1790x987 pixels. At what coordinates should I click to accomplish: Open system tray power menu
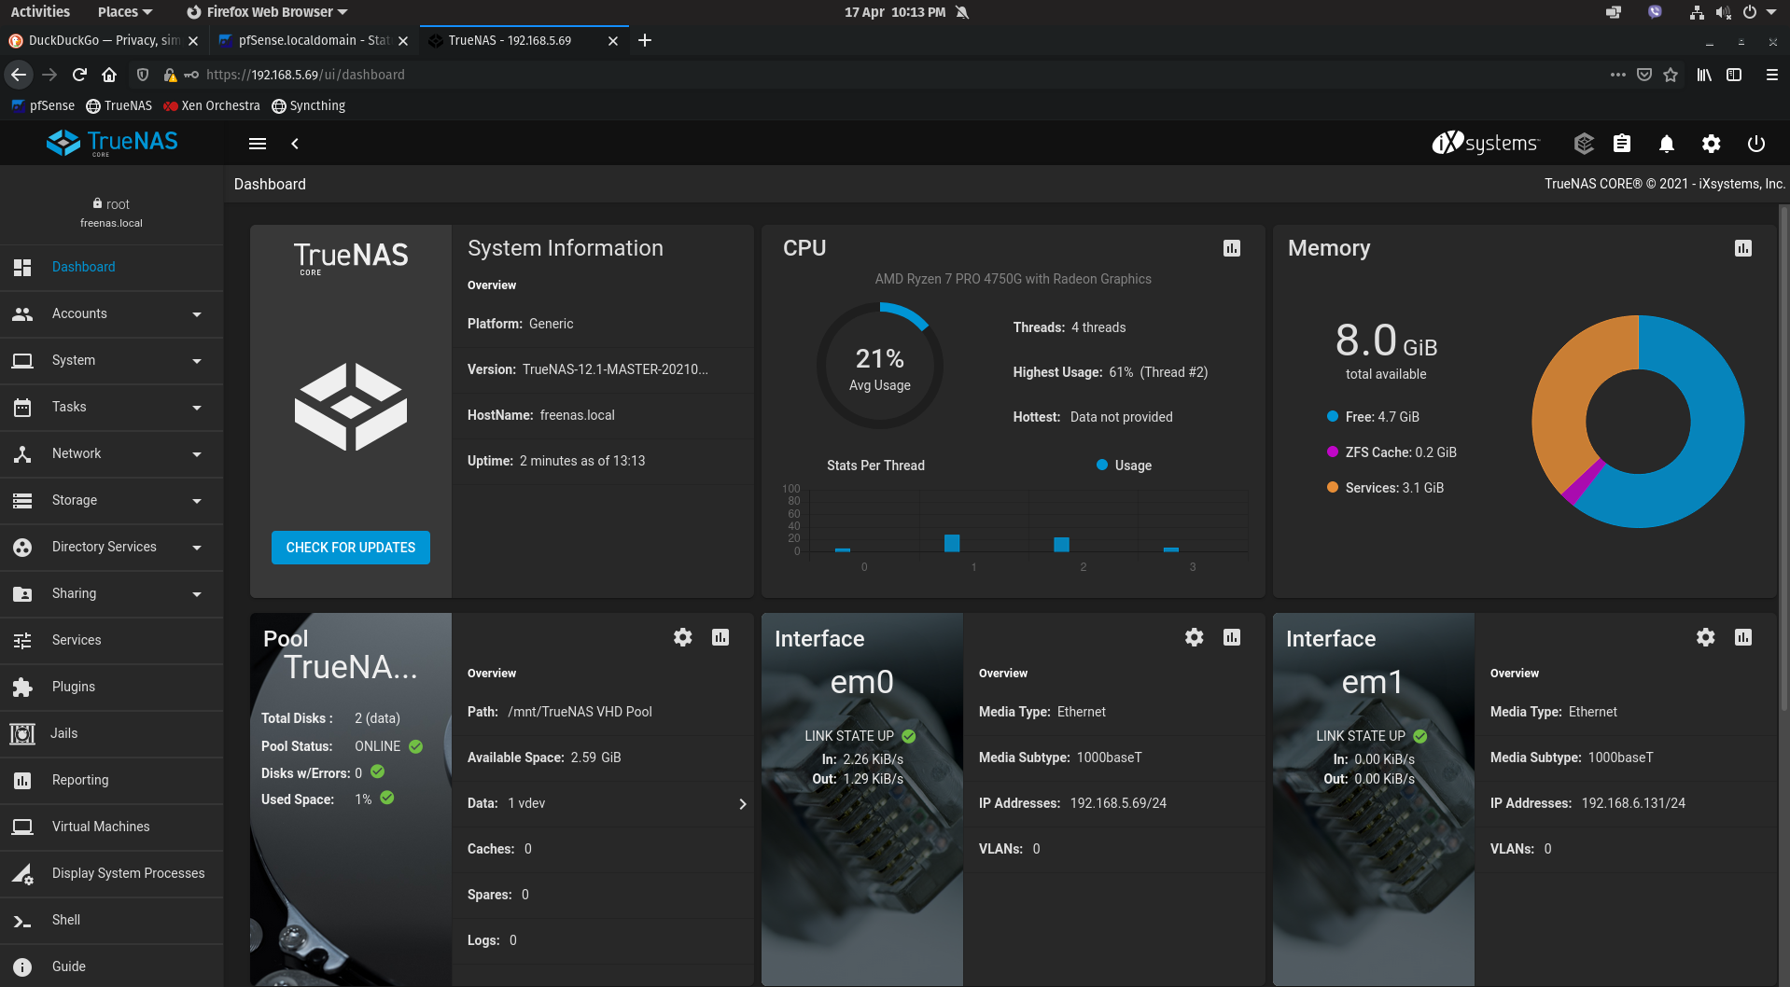(1758, 12)
